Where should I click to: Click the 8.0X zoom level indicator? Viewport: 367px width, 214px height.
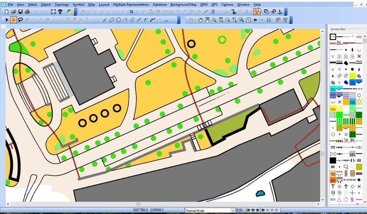click(x=239, y=210)
